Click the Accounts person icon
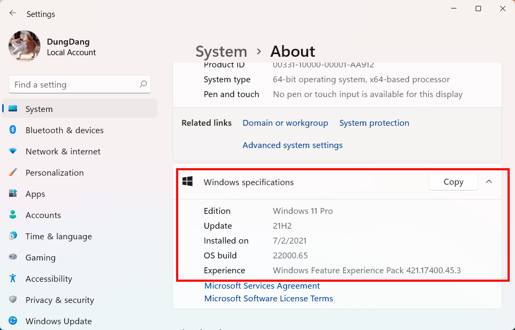Screen dimensions: 515x330 point(13,214)
